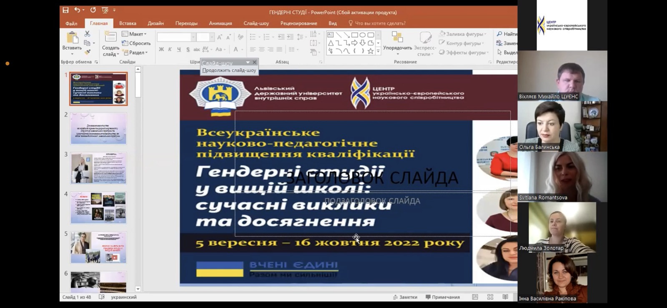Switch to the Дизайн ribbon tab
Screen dimensions: 667x308
[155, 23]
